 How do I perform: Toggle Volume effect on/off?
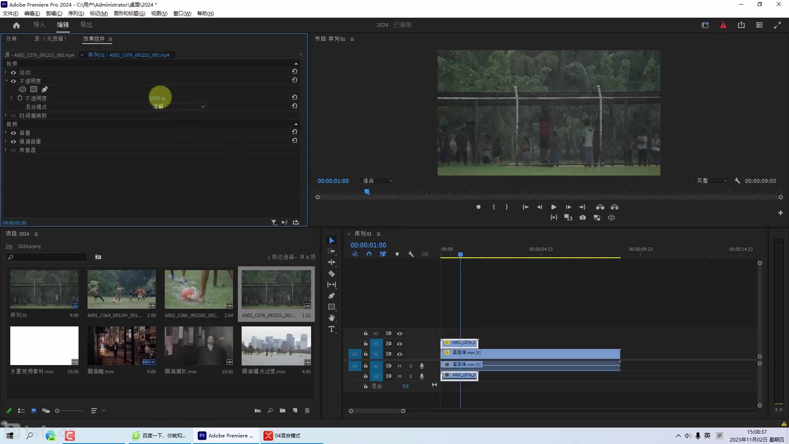[x=13, y=133]
